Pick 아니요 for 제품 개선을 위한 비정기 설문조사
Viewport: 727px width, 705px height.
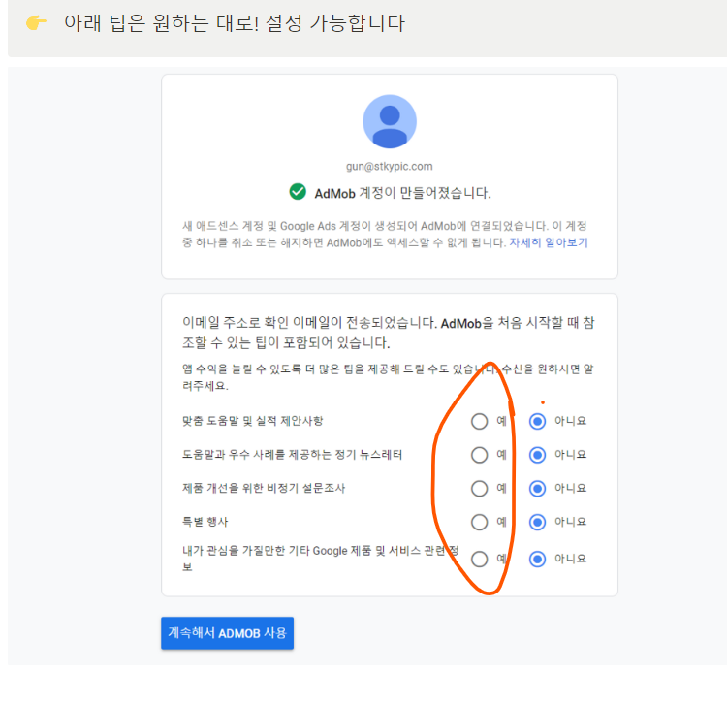[x=537, y=489]
